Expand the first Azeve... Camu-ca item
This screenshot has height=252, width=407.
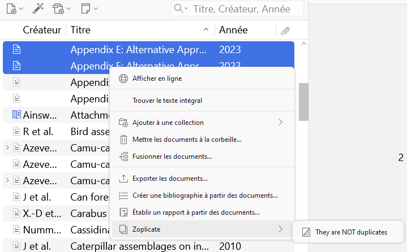[x=7, y=148]
